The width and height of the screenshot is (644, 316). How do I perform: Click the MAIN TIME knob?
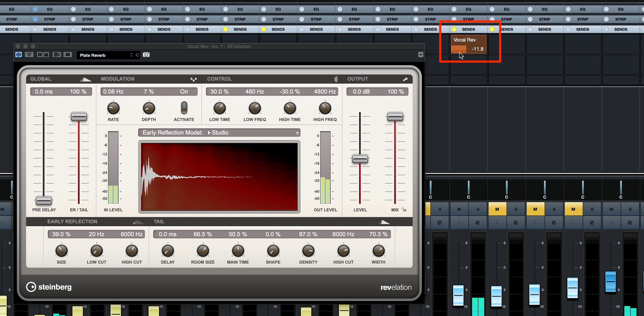pos(238,251)
